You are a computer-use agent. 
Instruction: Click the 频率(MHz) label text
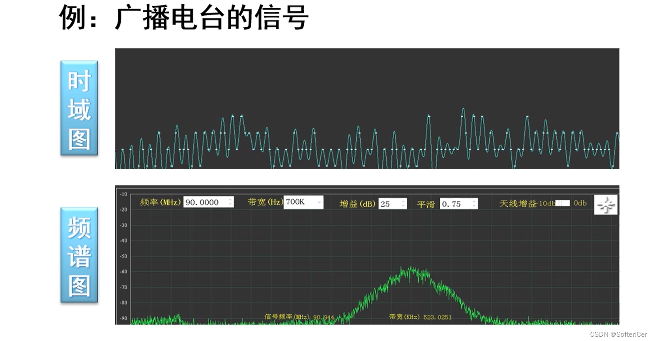pyautogui.click(x=160, y=202)
